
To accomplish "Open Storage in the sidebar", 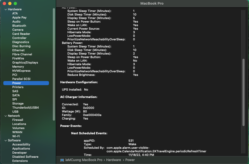I will point(18,104).
